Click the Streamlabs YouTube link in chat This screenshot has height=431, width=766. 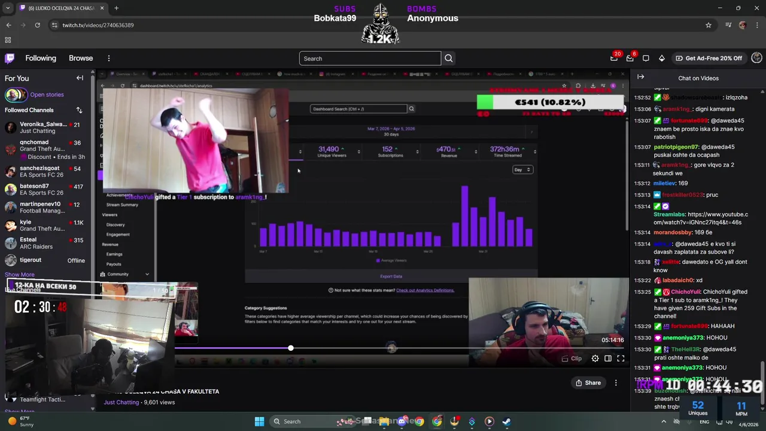[701, 218]
